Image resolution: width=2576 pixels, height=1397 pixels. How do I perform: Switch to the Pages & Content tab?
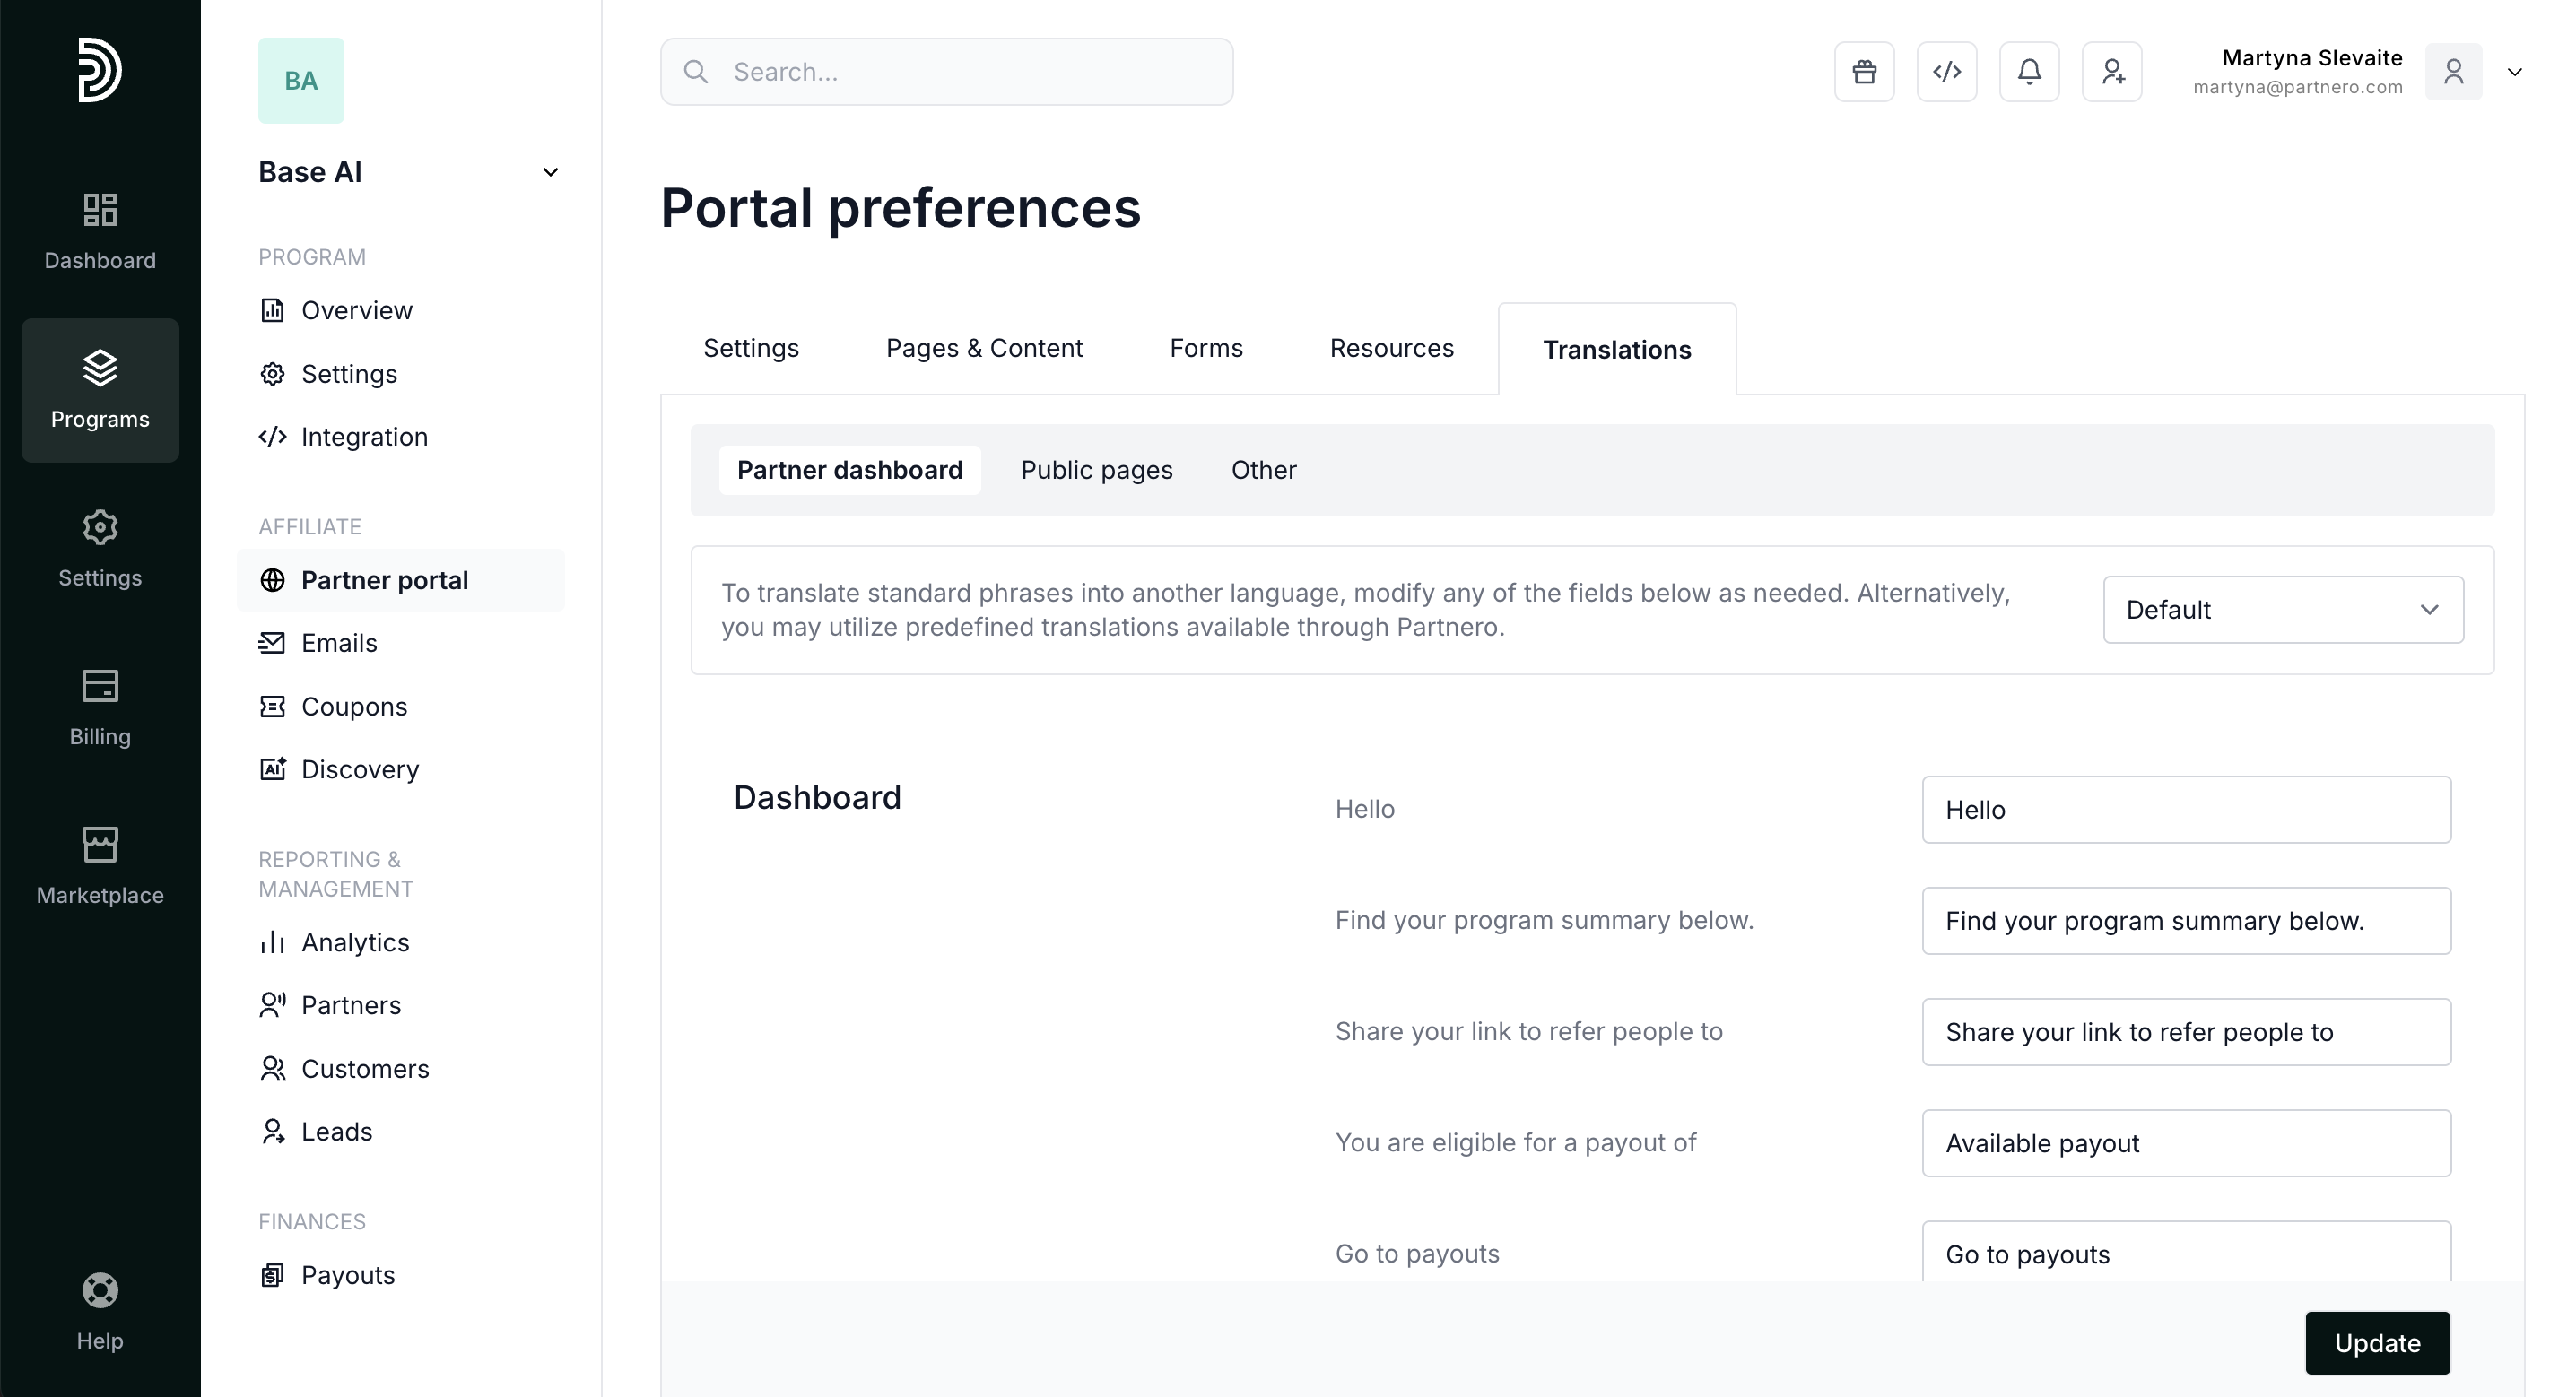[x=984, y=348]
